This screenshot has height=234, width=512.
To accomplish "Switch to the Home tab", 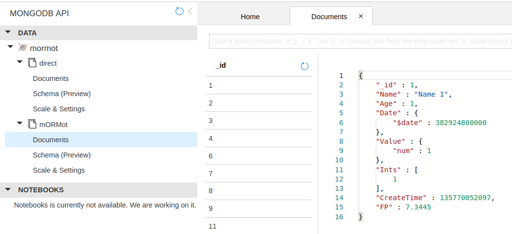I will coord(250,17).
